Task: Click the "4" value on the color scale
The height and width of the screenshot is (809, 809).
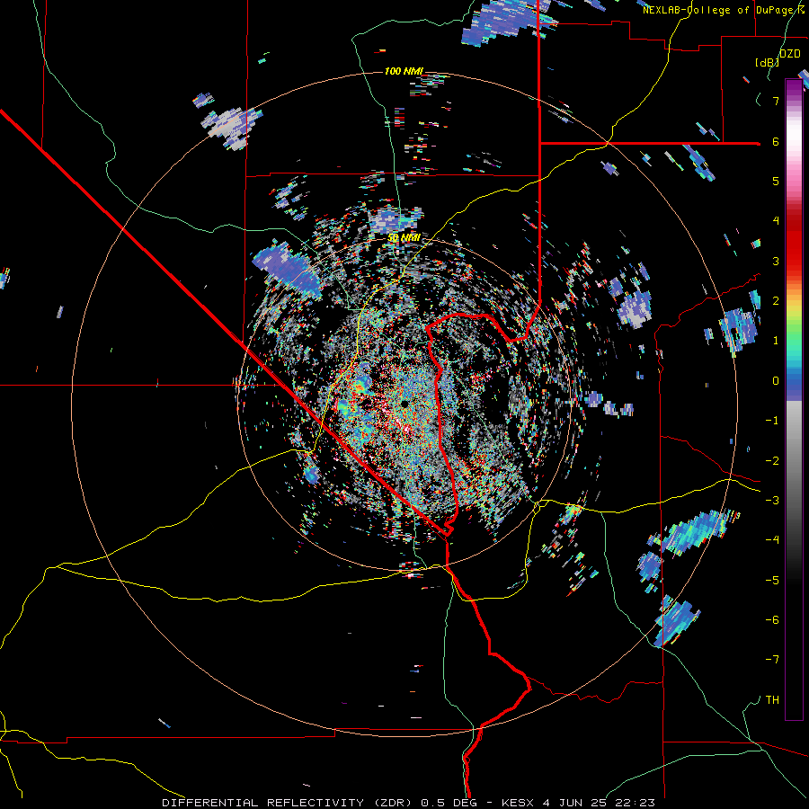Action: point(776,221)
